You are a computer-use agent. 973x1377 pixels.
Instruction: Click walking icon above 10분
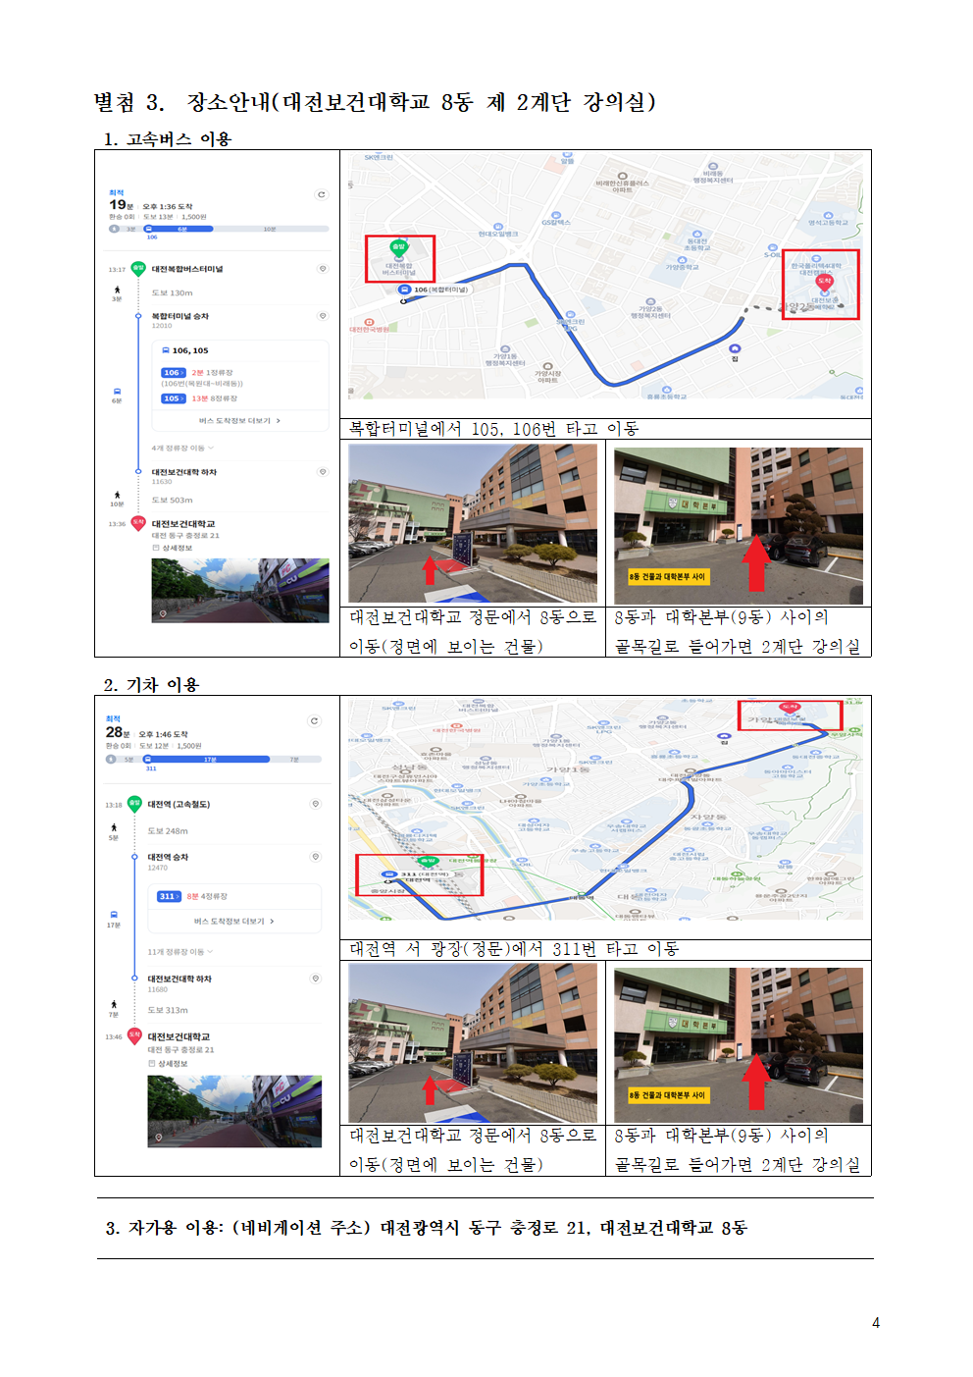117,495
